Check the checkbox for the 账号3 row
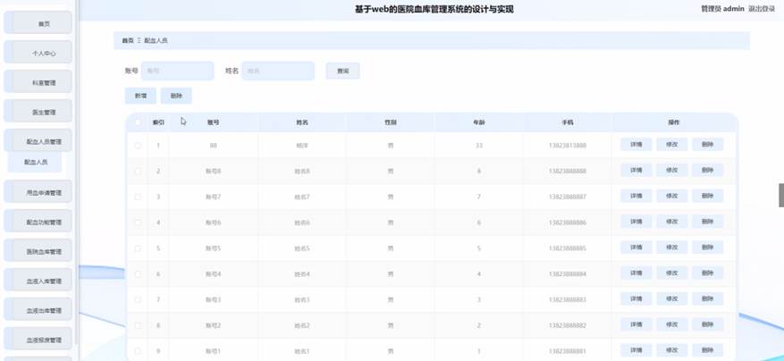 [x=138, y=299]
